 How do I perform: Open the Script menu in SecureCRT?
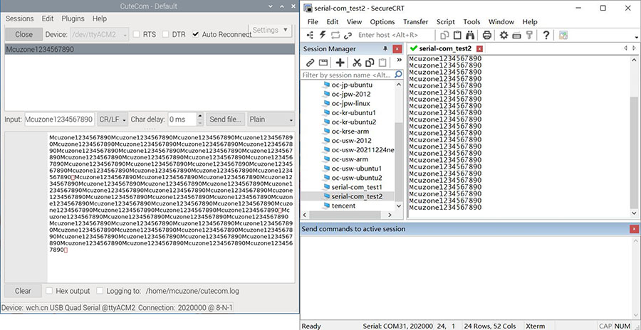click(446, 22)
